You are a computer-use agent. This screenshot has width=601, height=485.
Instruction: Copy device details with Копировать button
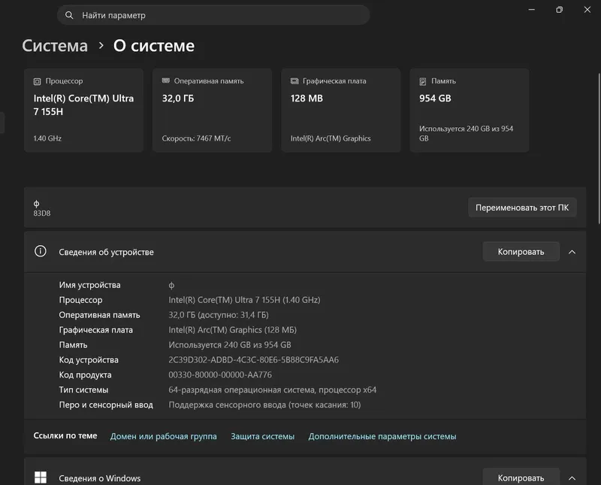(521, 252)
